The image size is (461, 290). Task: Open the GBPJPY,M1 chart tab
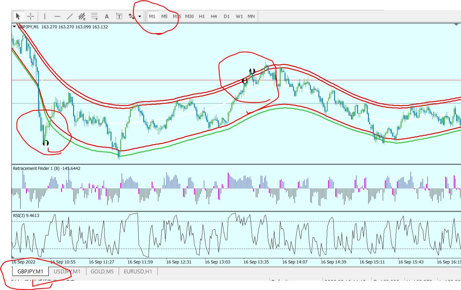pyautogui.click(x=30, y=272)
